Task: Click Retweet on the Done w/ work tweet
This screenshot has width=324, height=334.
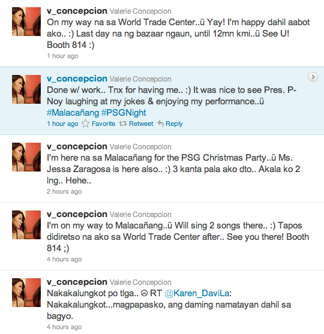Action: click(x=141, y=124)
